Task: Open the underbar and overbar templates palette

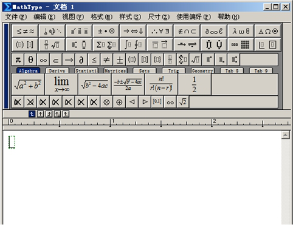Action: 160,44
